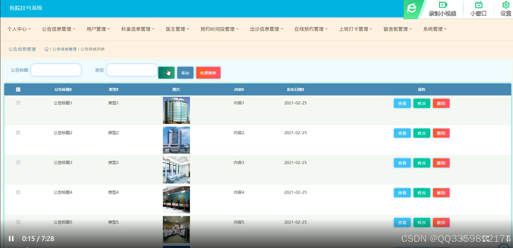This screenshot has width=513, height=248.
Task: Sort table by 发布日期 column
Action: (296, 90)
